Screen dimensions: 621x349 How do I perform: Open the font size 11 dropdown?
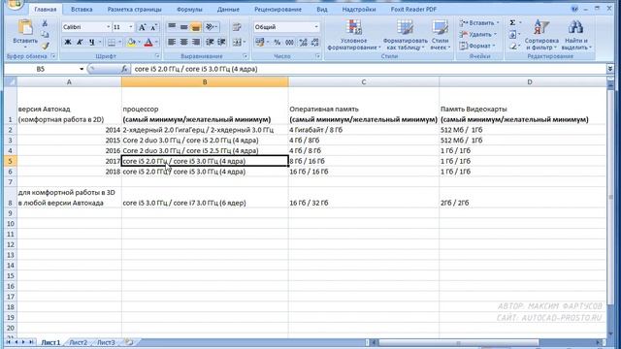131,27
